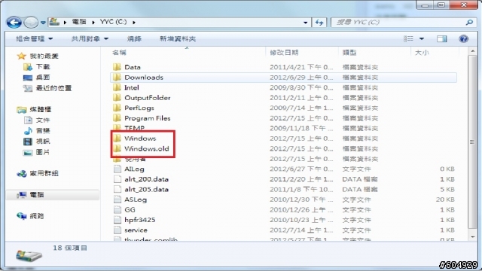Select the Intel folder icon
Screen dimensions: 482x271
click(x=117, y=87)
